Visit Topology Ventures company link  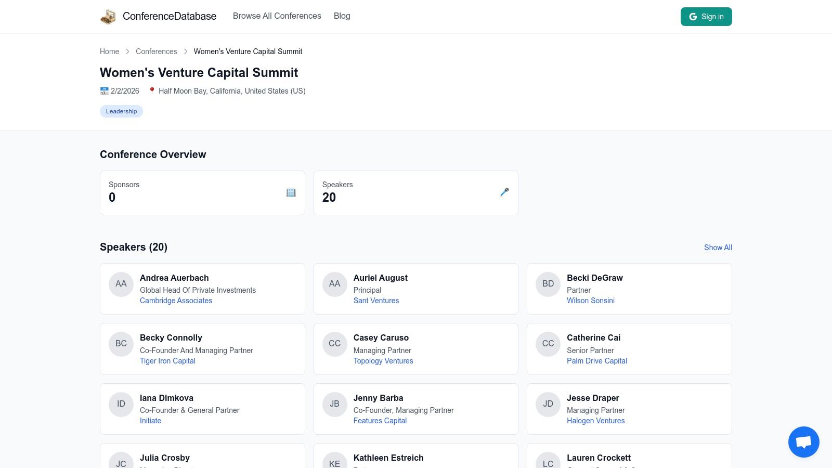[x=383, y=361]
